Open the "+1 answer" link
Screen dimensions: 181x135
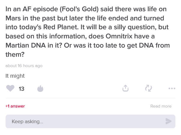pyautogui.click(x=15, y=106)
